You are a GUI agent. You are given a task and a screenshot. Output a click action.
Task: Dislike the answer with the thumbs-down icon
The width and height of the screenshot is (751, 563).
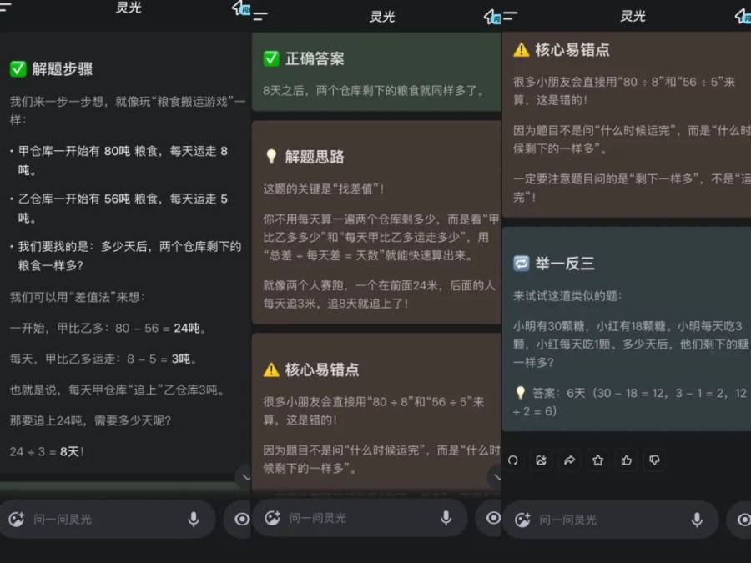tap(654, 460)
